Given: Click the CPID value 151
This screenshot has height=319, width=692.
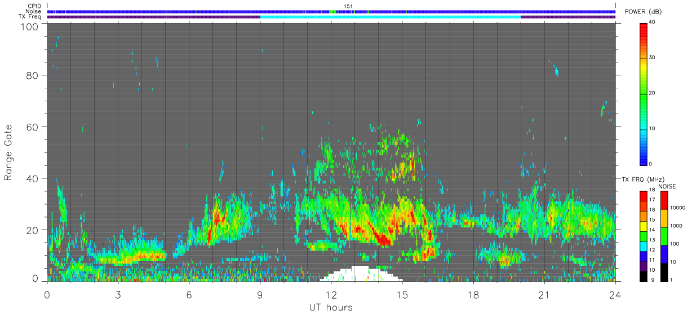Looking at the screenshot, I should click(x=348, y=6).
